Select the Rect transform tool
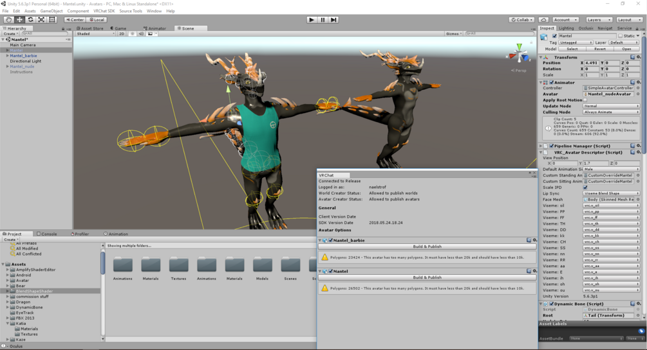 (x=52, y=19)
